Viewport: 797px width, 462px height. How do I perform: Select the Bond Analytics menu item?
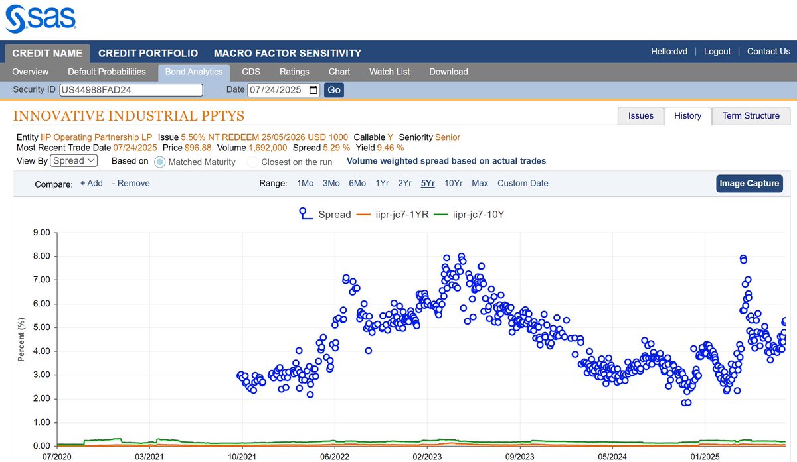click(x=194, y=72)
